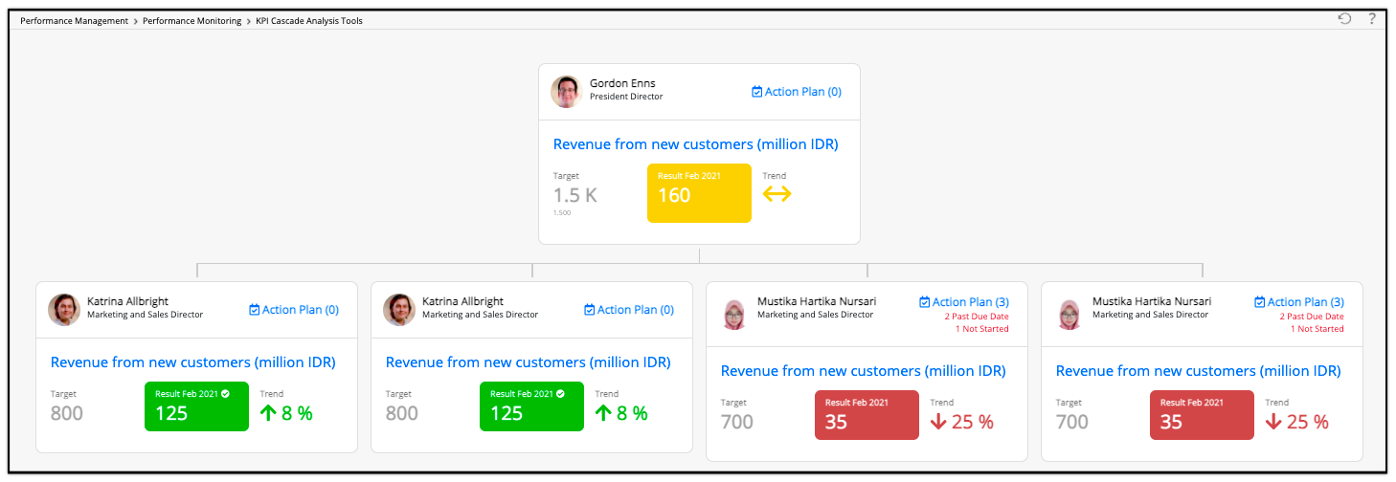Select KPI Cascade Analysis Tools breadcrumb
Image resolution: width=1396 pixels, height=482 pixels.
click(x=309, y=20)
